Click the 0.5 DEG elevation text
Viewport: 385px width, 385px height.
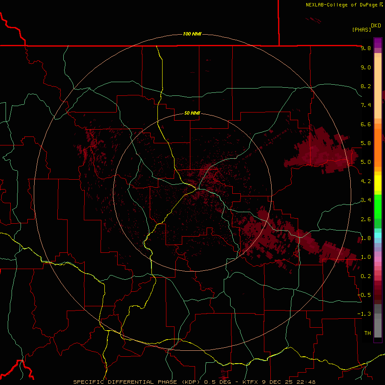pos(218,382)
